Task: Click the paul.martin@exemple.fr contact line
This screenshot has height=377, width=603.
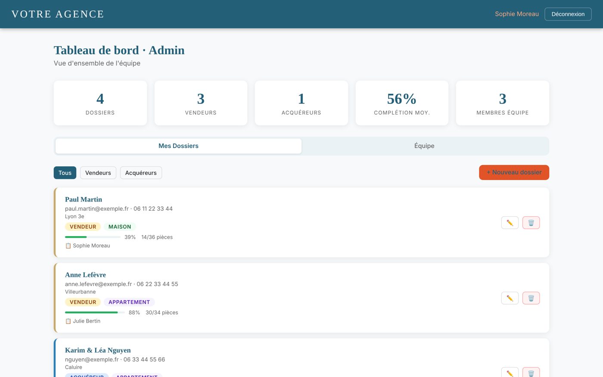Action: click(119, 209)
